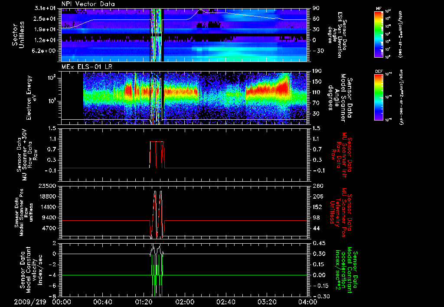The image size is (444, 307).
Task: Click the DEF energy flux color bar
Action: pyautogui.click(x=379, y=97)
